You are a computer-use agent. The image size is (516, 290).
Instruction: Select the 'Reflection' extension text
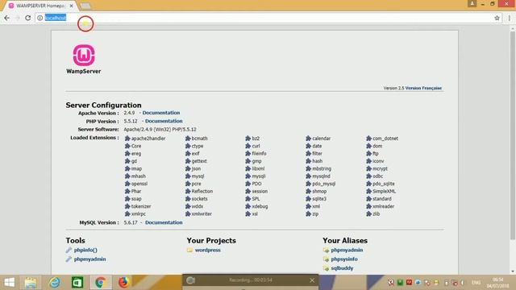(x=202, y=192)
